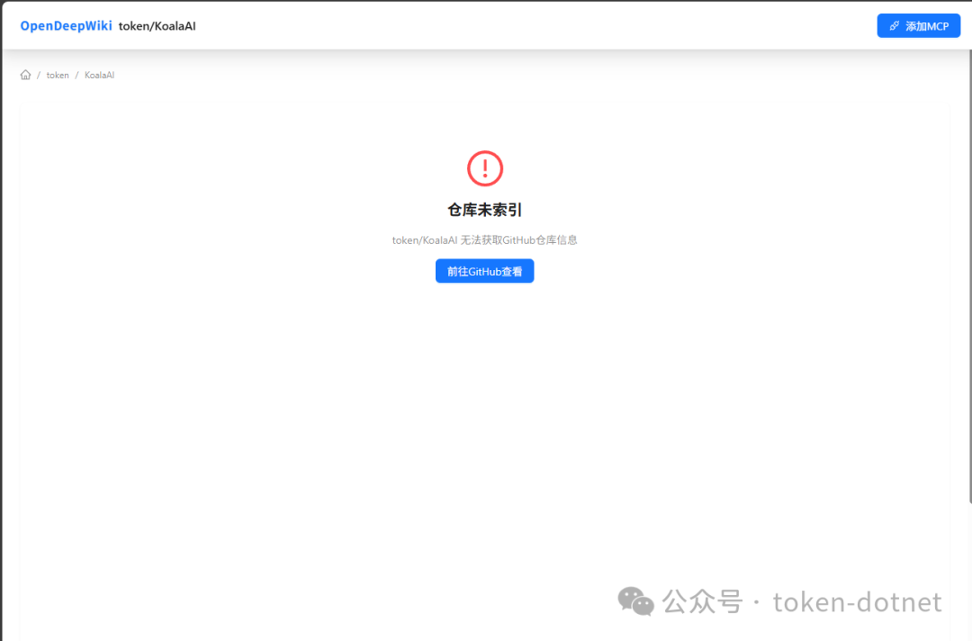Click the 添加MCP button
972x641 pixels.
[918, 26]
